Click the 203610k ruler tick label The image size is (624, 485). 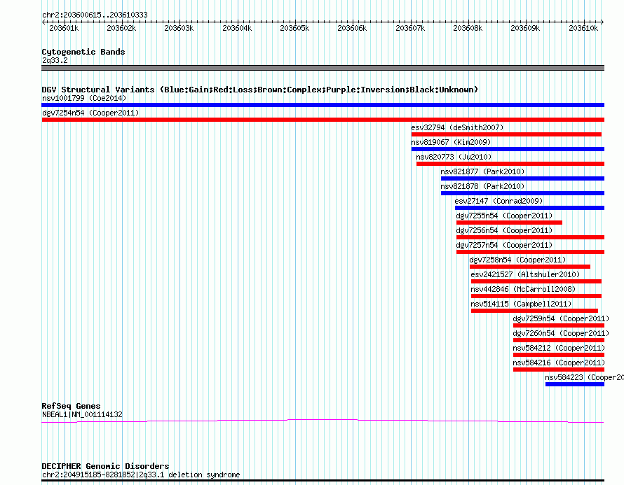point(583,28)
